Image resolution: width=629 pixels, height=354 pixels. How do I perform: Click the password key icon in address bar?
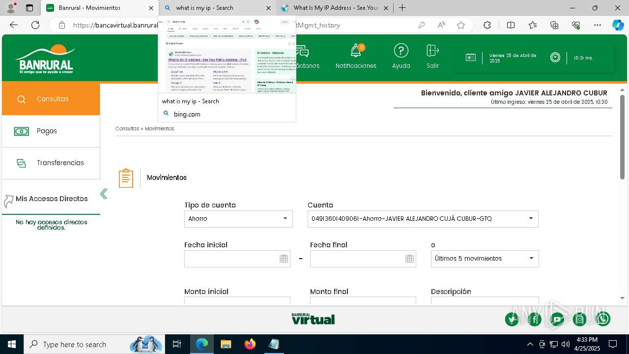(421, 25)
